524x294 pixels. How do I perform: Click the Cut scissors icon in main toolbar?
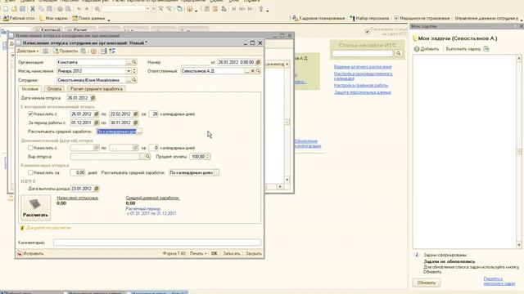(33, 9)
